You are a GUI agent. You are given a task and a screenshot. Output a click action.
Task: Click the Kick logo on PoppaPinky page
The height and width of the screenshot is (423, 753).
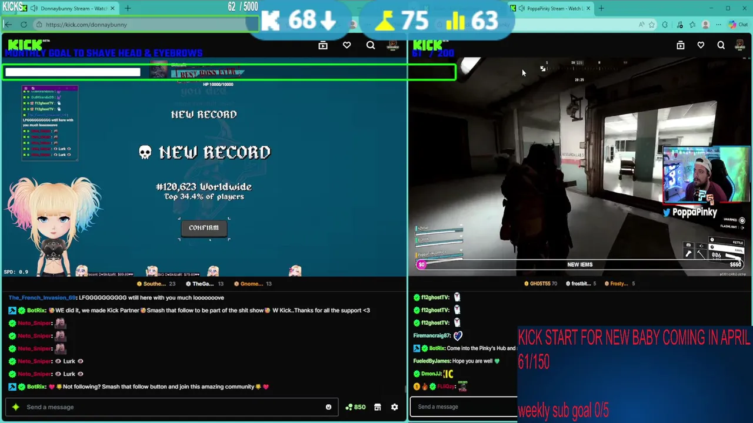click(428, 45)
